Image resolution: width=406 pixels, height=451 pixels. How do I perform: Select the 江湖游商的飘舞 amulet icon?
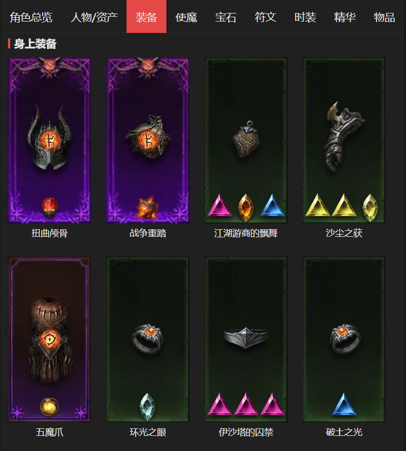[x=247, y=140]
